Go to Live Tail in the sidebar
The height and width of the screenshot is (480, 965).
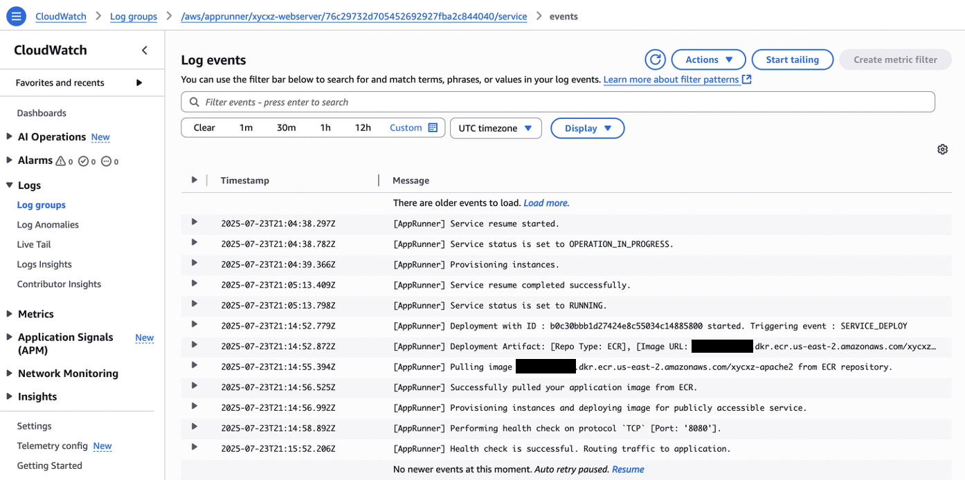pos(34,244)
